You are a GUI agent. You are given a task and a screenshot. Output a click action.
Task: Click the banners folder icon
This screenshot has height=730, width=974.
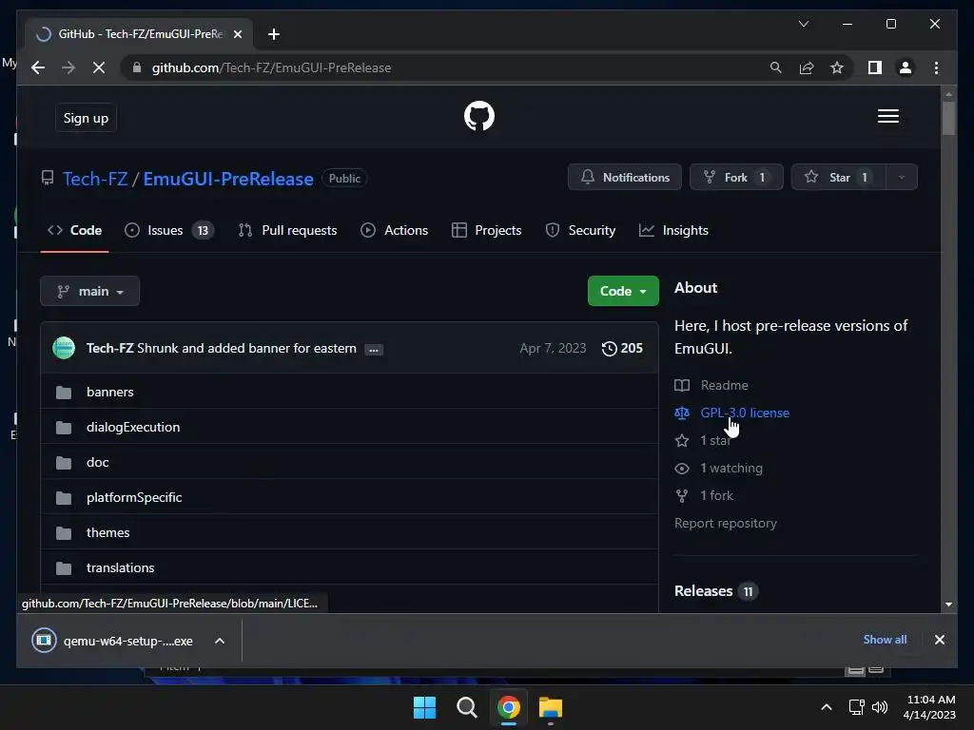pyautogui.click(x=64, y=393)
